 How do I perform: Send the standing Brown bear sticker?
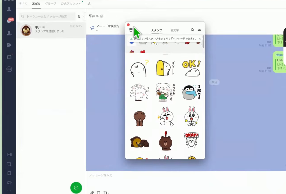coord(140,118)
